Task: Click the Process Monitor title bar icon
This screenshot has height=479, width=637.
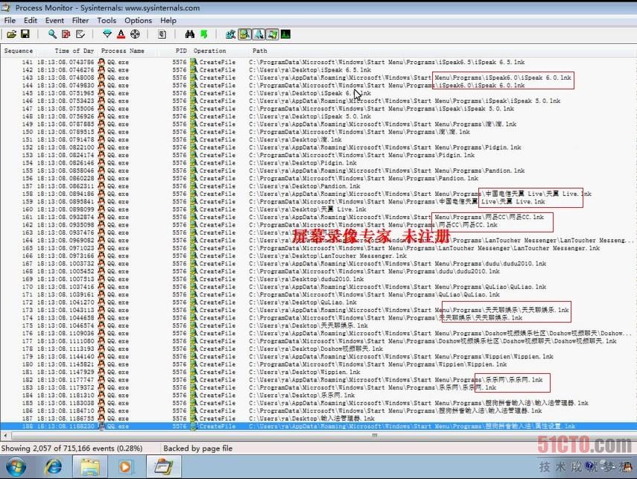Action: click(x=6, y=7)
